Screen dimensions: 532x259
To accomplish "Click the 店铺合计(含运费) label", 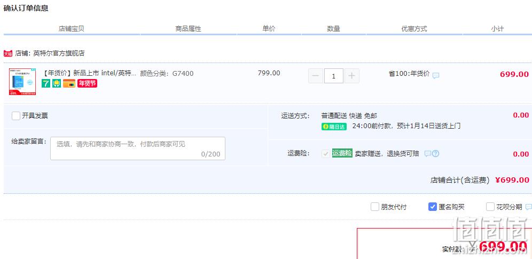I will coord(460,180).
